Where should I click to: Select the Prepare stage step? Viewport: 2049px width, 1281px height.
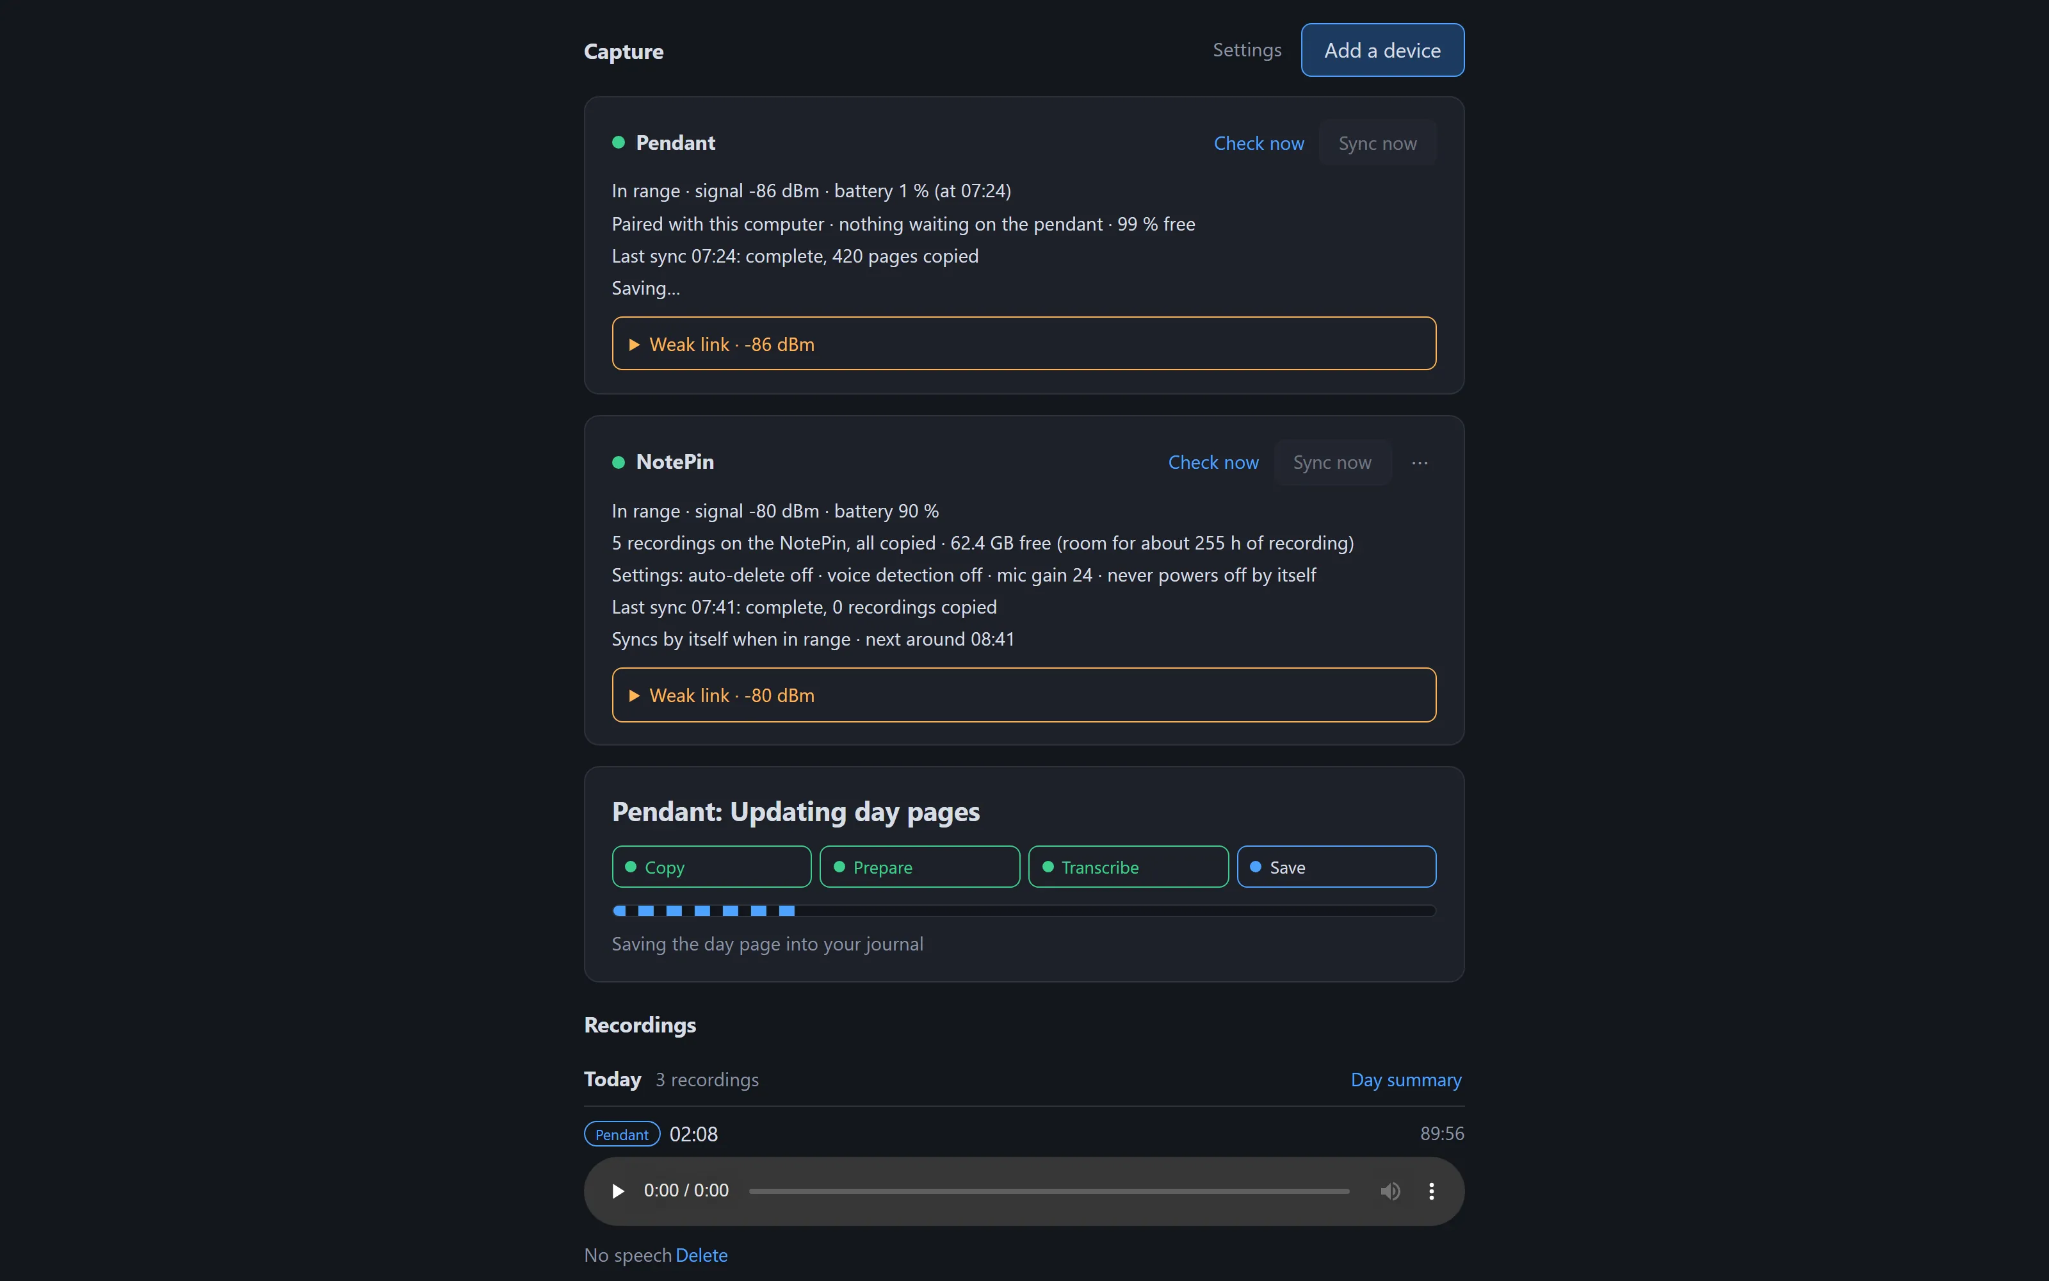[919, 867]
